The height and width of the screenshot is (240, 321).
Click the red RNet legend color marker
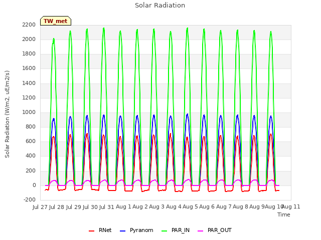coord(91,231)
